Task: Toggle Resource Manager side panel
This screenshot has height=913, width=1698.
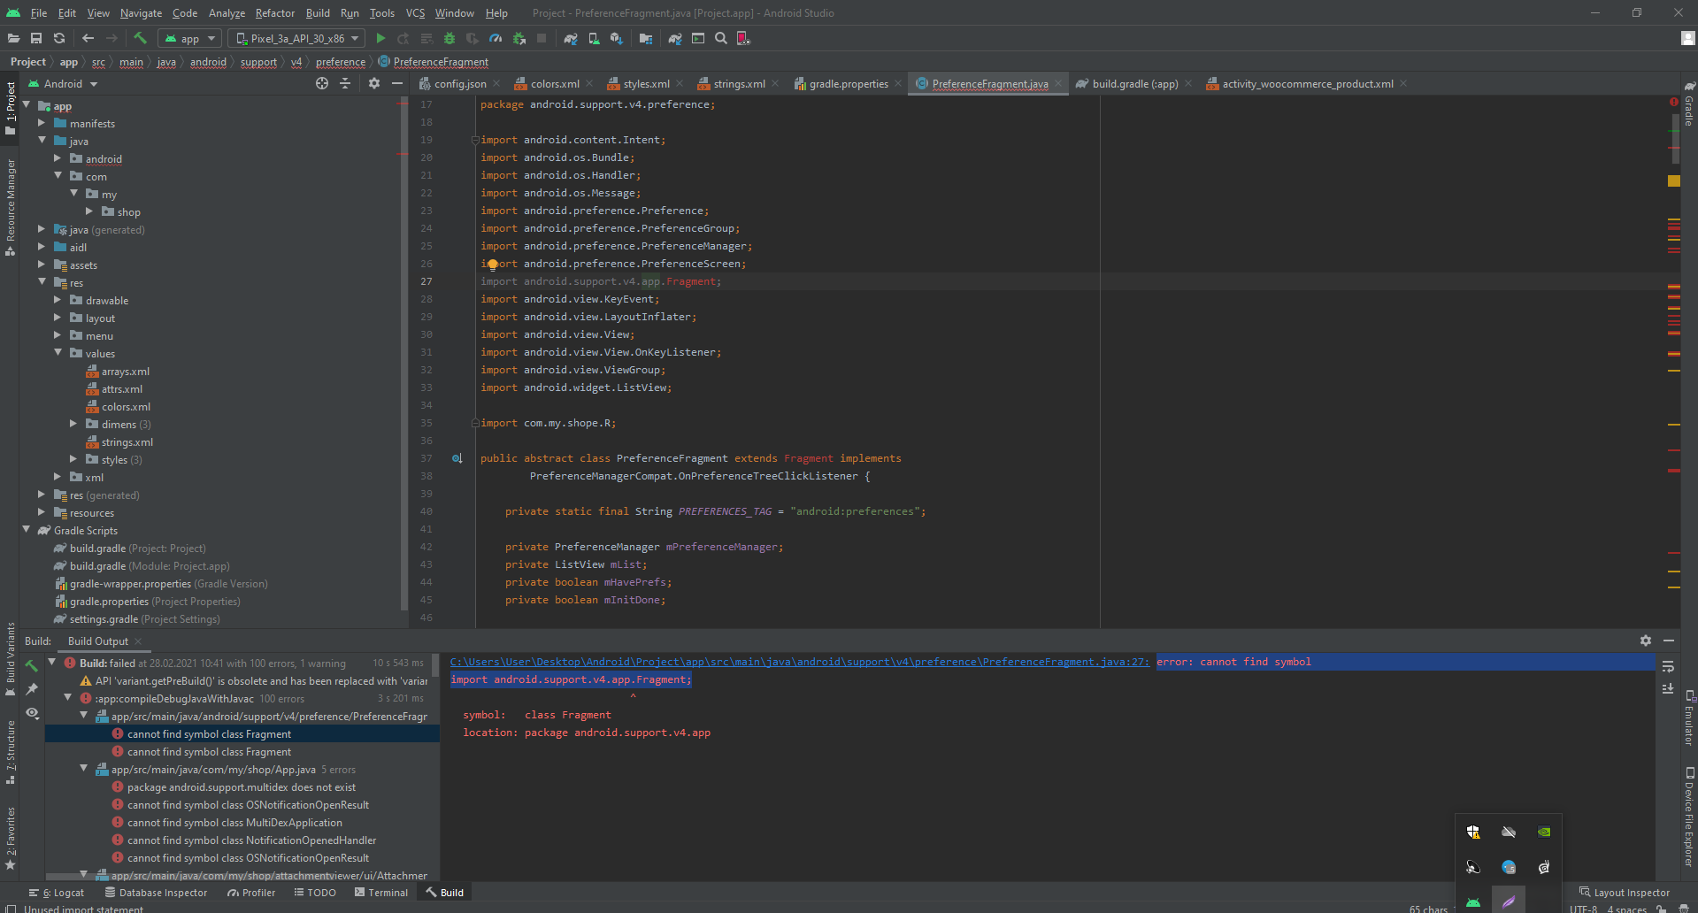Action: click(10, 207)
